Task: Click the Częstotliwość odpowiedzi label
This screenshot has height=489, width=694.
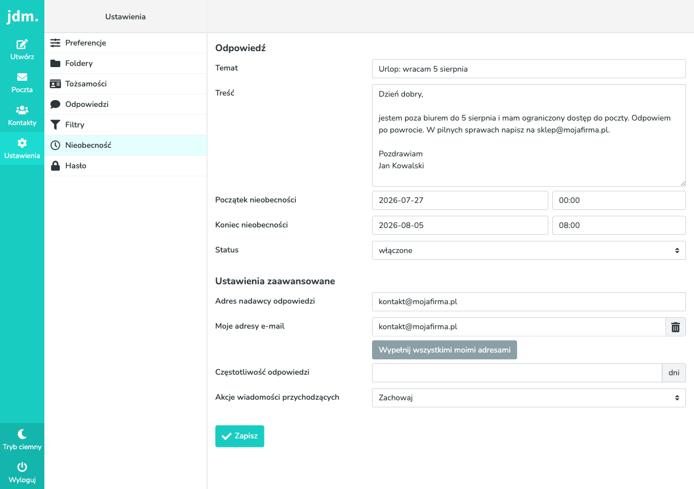Action: [262, 372]
